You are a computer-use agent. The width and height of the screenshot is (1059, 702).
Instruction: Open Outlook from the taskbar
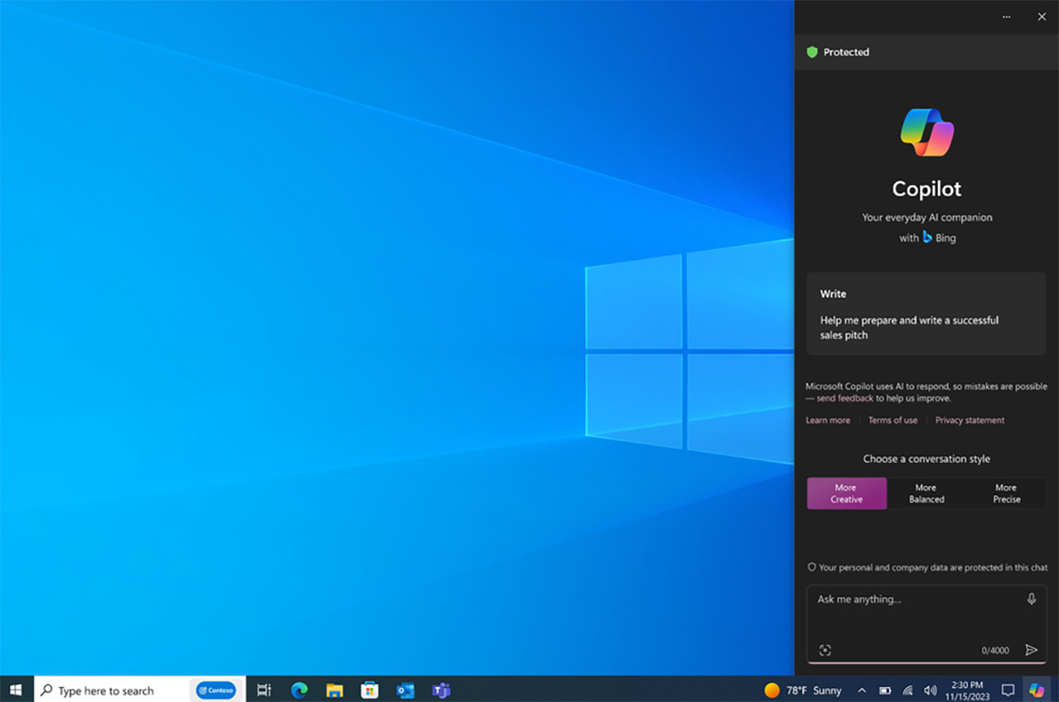click(405, 690)
